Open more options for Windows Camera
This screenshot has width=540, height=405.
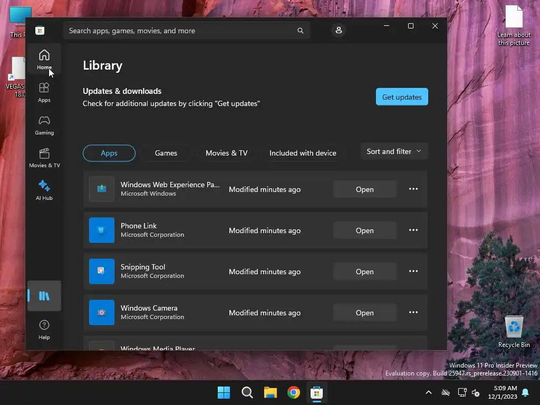coord(413,312)
